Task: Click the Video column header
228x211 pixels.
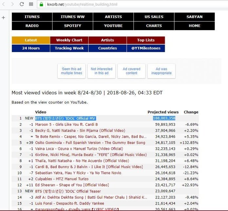Action: pos(41,112)
